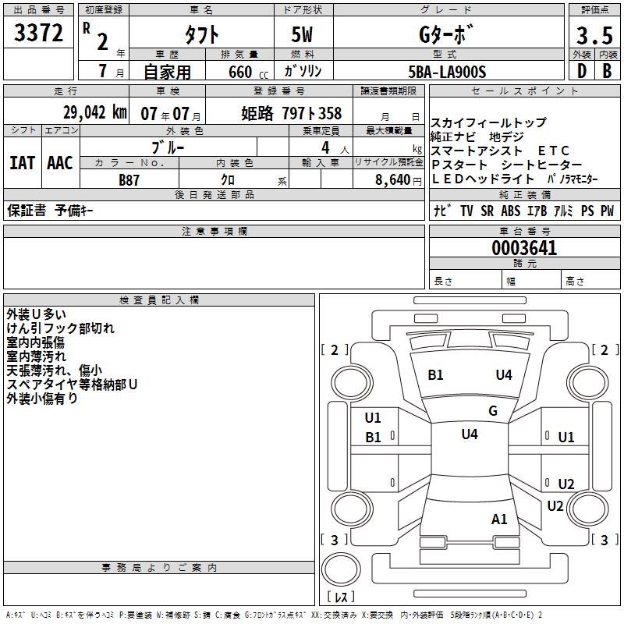The image size is (624, 624).
Task: Click the chassis number 0003641
Action: tap(524, 248)
